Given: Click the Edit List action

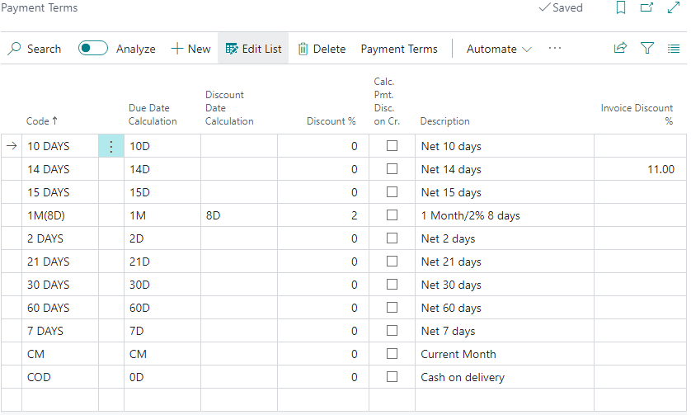Looking at the screenshot, I should pyautogui.click(x=253, y=49).
